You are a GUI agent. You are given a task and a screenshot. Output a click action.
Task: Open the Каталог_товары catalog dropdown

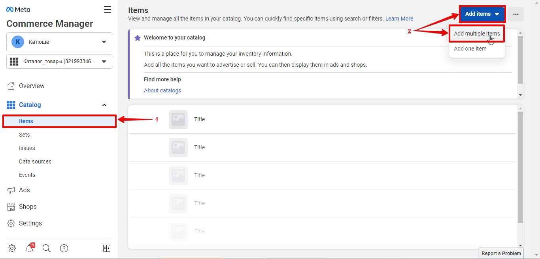59,62
